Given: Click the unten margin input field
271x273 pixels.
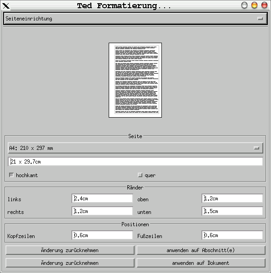Looking at the screenshot, I should [232, 211].
